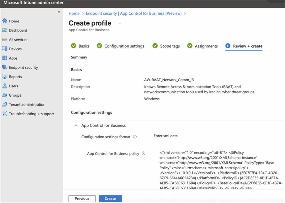Open the Basics wizard tab
The image size is (285, 203).
coord(80,46)
